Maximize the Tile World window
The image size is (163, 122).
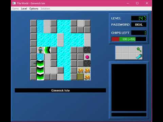137,3
